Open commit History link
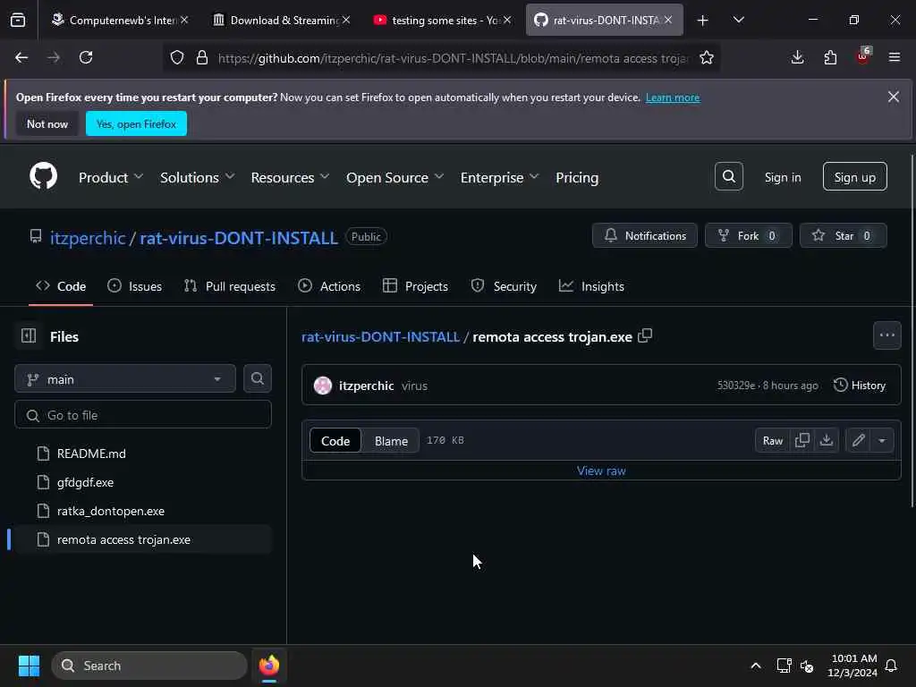Screen dimensions: 916x687 [860, 385]
